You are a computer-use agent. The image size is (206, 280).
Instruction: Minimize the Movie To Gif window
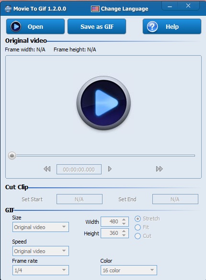(x=170, y=6)
